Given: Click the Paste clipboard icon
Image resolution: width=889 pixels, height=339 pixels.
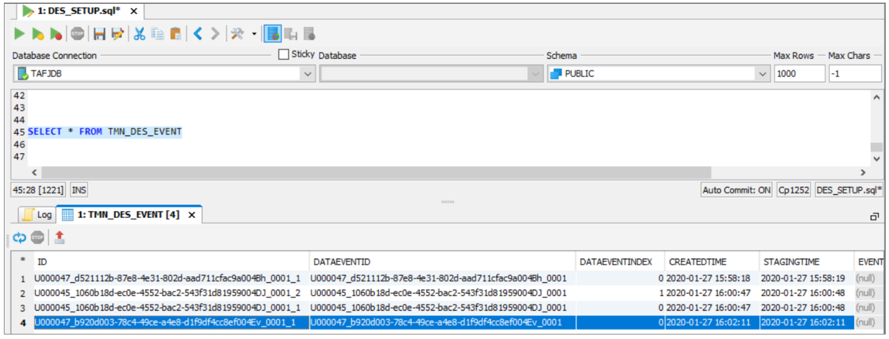Looking at the screenshot, I should coord(175,34).
